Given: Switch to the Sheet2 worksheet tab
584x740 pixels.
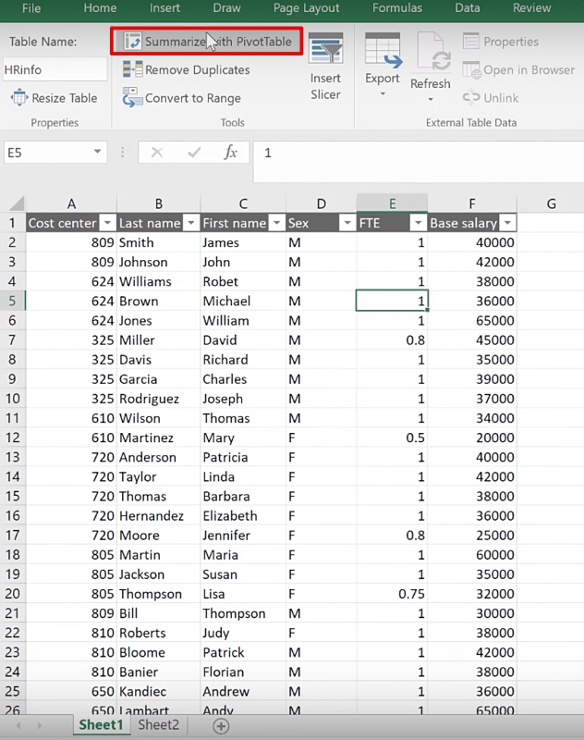Looking at the screenshot, I should (x=158, y=725).
